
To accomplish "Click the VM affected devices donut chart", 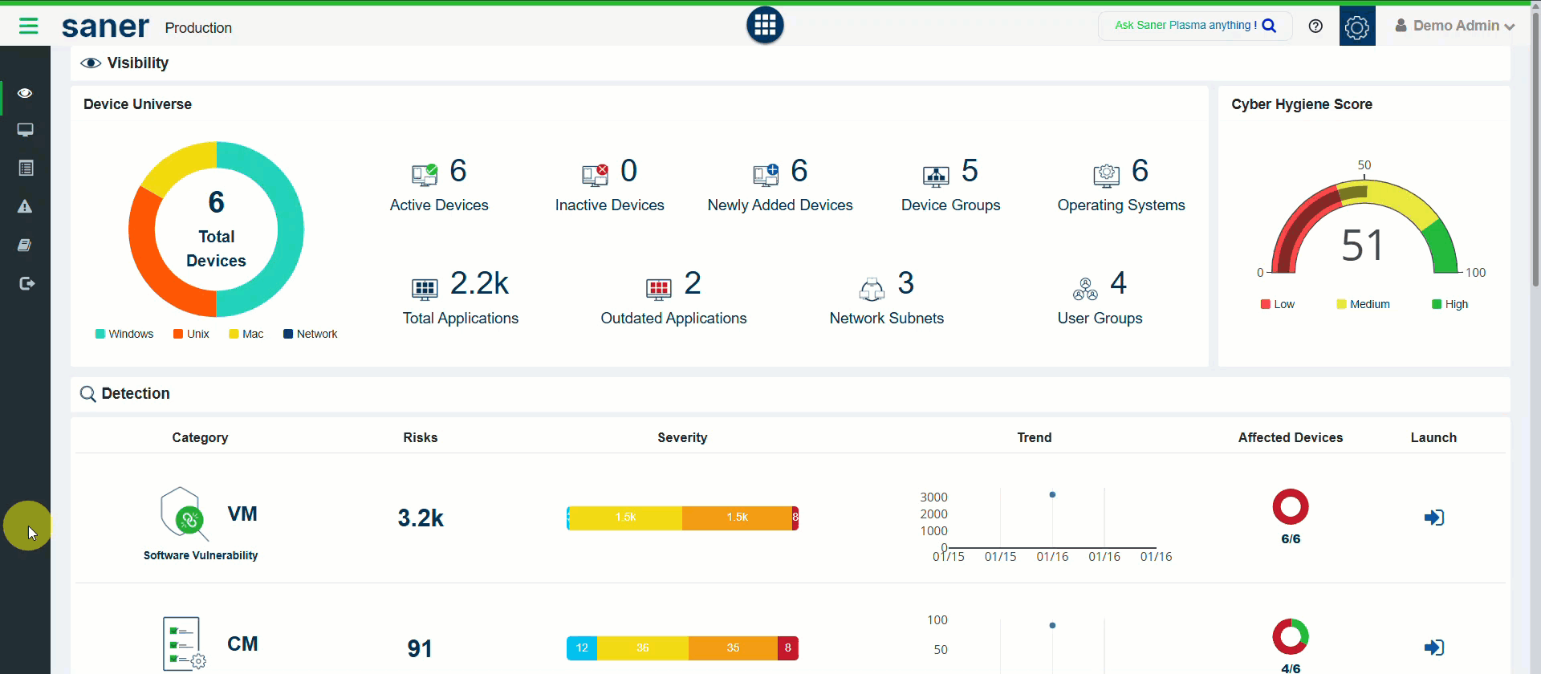I will pos(1290,507).
